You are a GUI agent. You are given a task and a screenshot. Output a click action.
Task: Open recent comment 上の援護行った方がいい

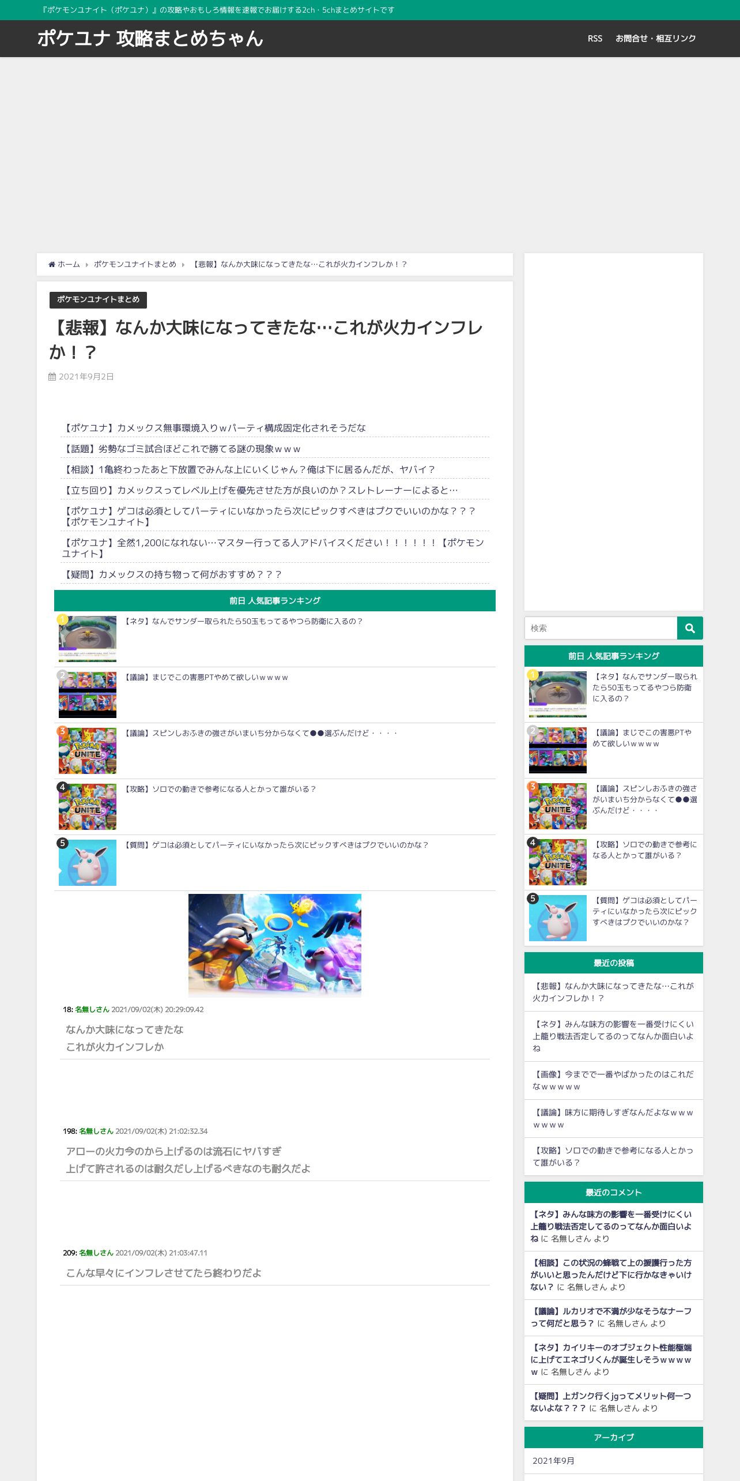[x=611, y=1275]
